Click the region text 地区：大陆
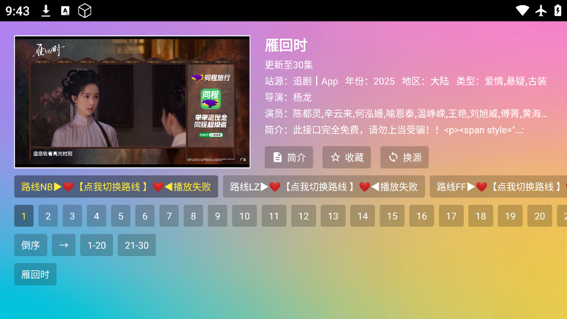 point(425,81)
